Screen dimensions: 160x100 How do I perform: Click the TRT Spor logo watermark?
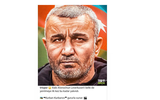tap(101, 82)
